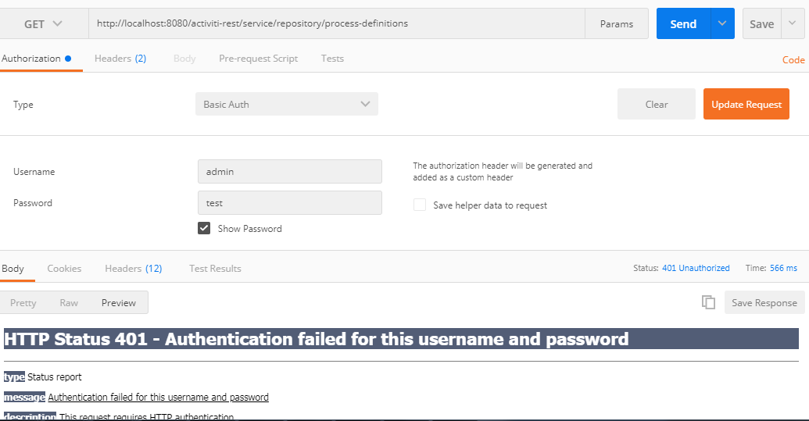This screenshot has height=421, width=809.
Task: Switch to request Headers (2) tab
Action: tap(120, 59)
